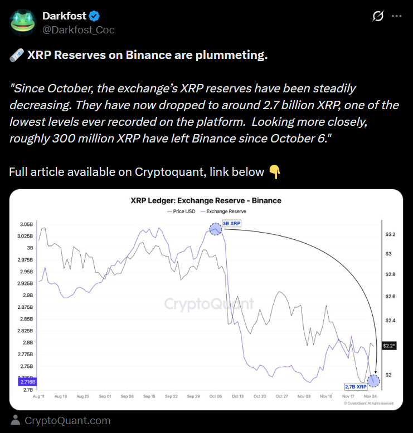Click the CryptoQuant watermark in the chart
This screenshot has width=413, height=433.
(208, 304)
